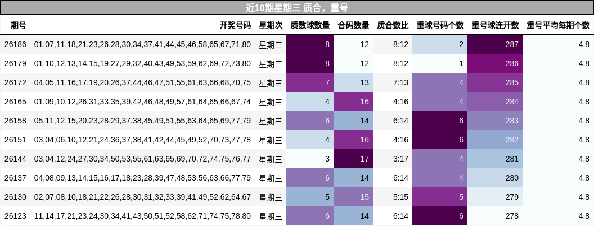Image resolution: width=594 pixels, height=226 pixels.
Task: Click the 278 consecutive count cell
Action: tap(495, 216)
